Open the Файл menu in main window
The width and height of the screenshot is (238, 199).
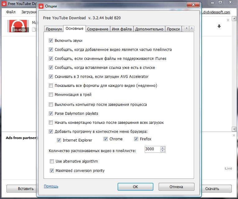coord(11,12)
